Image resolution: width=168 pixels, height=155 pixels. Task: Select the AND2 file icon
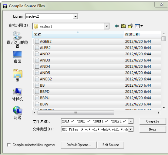pyautogui.click(x=37, y=54)
